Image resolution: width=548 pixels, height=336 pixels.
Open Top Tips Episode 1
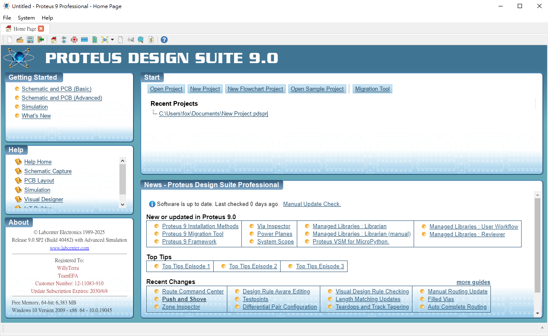[x=186, y=266]
